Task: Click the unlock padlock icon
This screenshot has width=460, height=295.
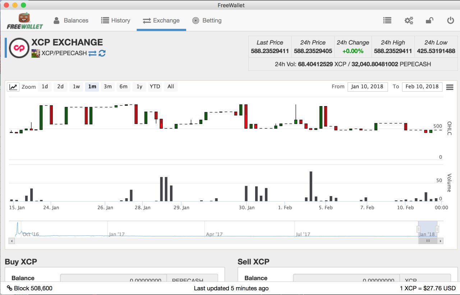Action: coord(429,20)
